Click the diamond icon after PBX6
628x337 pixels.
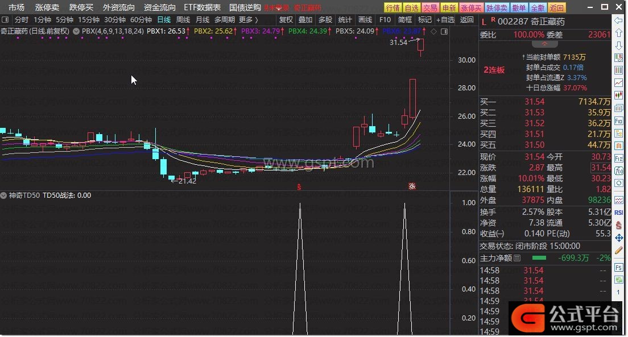[x=434, y=31]
